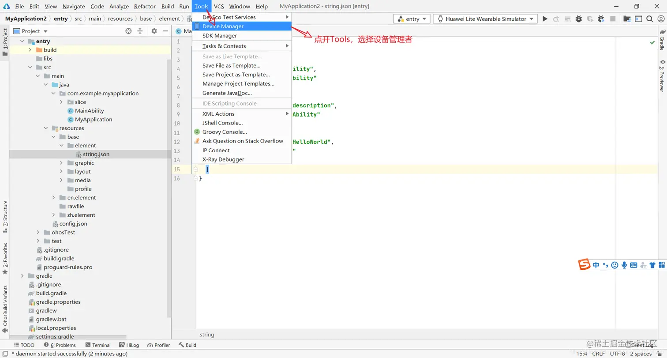The width and height of the screenshot is (667, 358).
Task: Open the 6: Problems tool window
Action: tap(60, 345)
